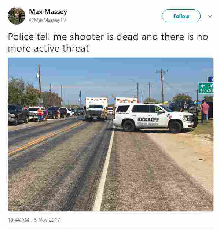Click the SHERIFF lettering on vehicle door
Viewport: 220px width, 230px height.
pos(148,119)
